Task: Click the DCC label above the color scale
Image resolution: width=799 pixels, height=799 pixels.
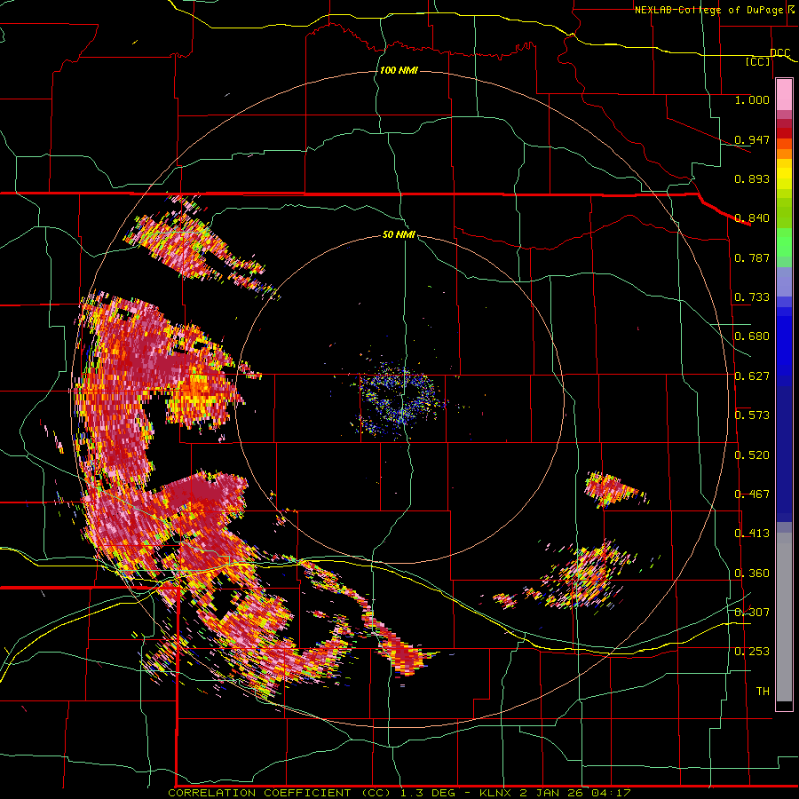Action: (779, 53)
